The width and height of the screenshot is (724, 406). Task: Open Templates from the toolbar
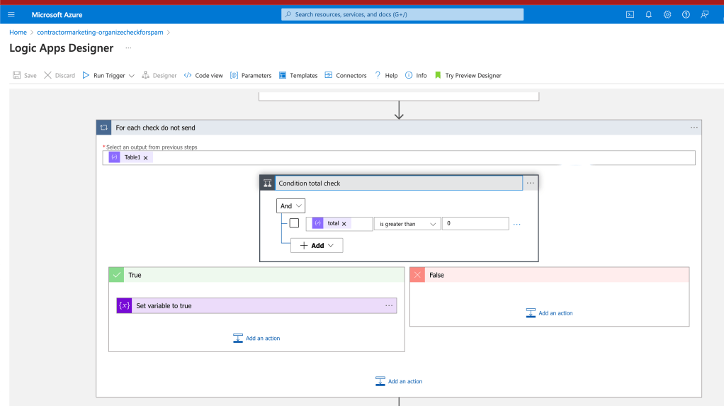coord(298,75)
